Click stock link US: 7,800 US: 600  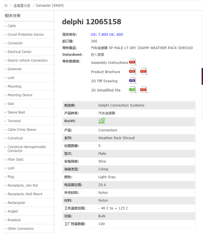point(107,35)
